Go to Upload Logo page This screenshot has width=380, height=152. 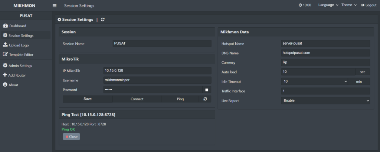click(26, 45)
